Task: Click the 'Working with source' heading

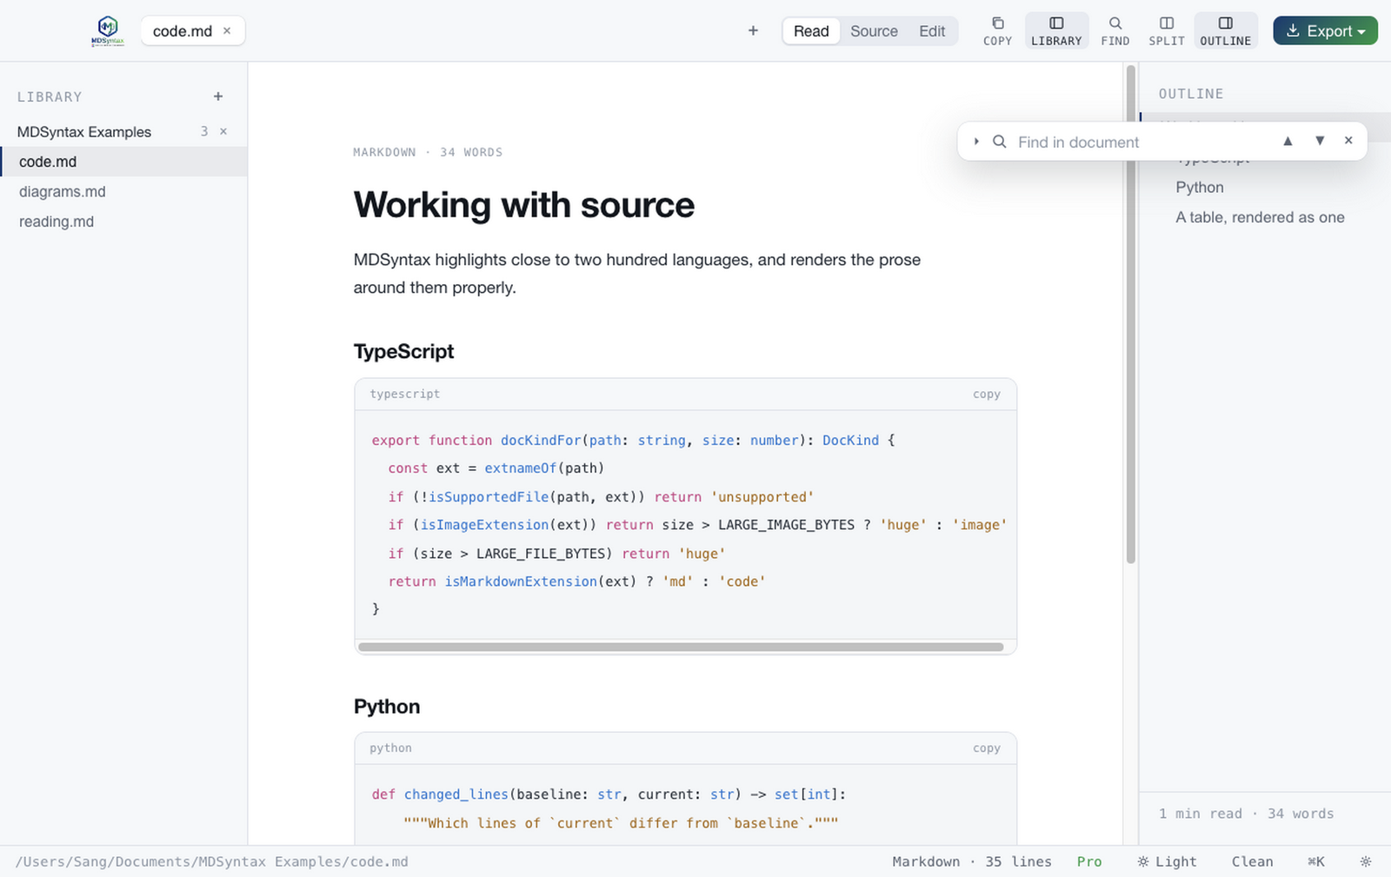Action: [x=524, y=205]
